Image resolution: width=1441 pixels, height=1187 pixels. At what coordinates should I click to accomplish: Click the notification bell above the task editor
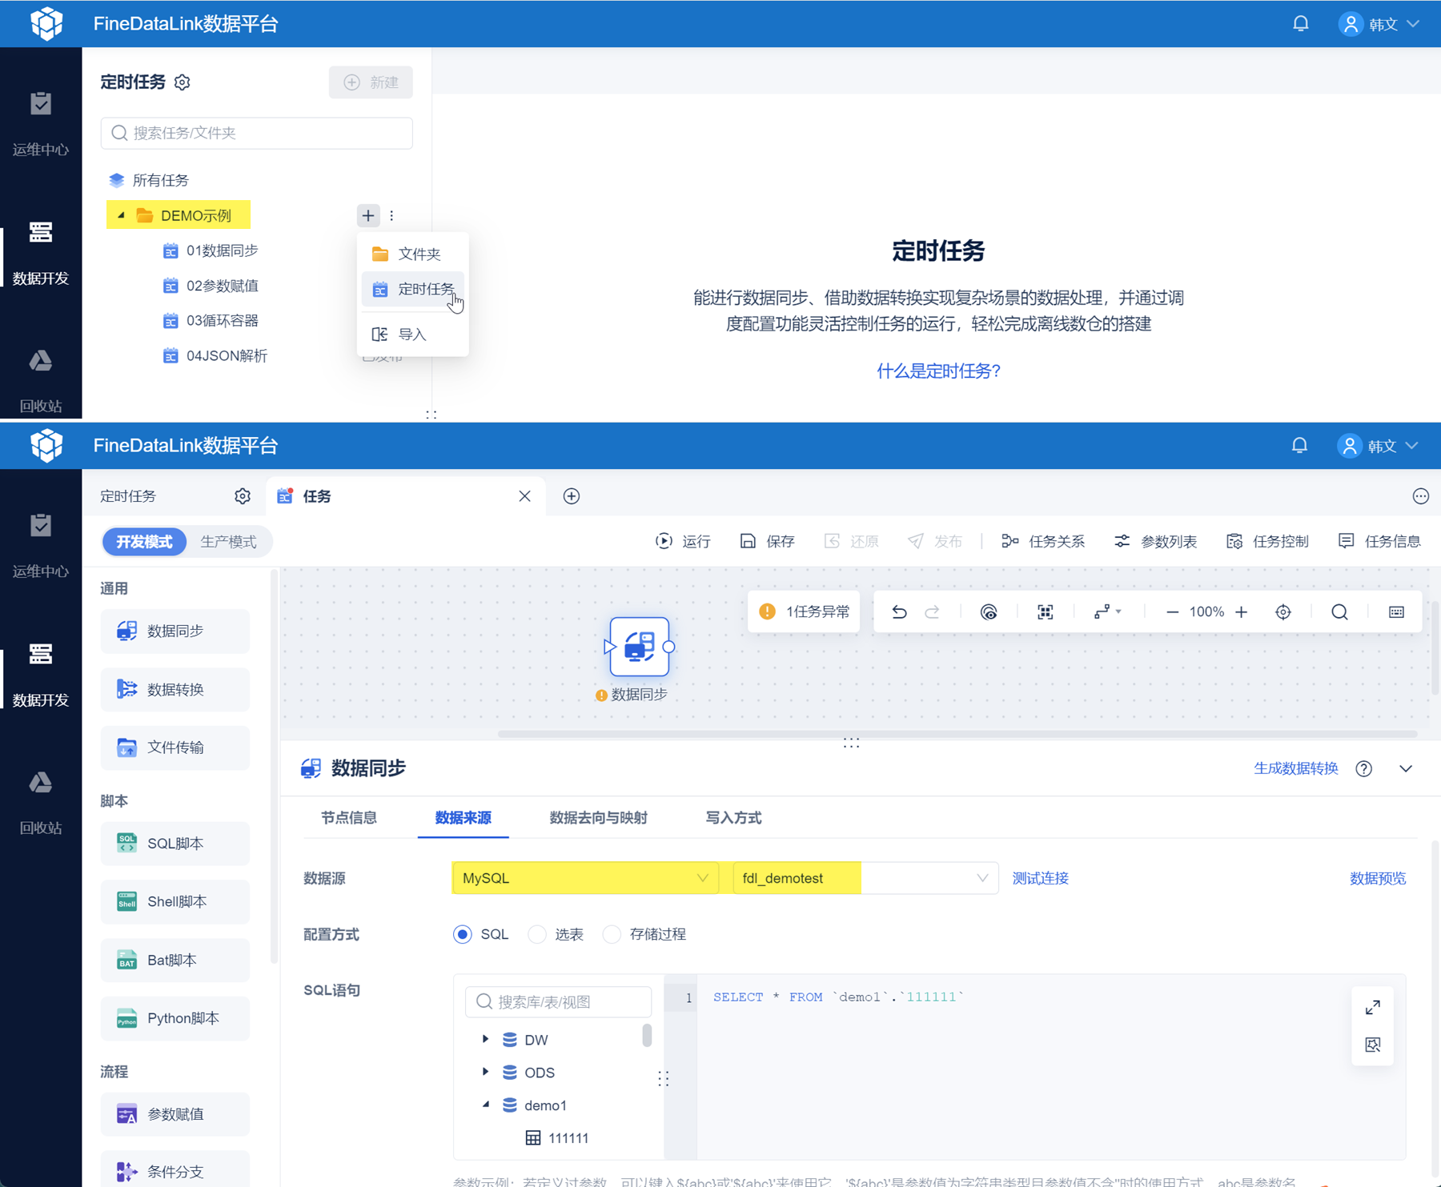(1299, 445)
